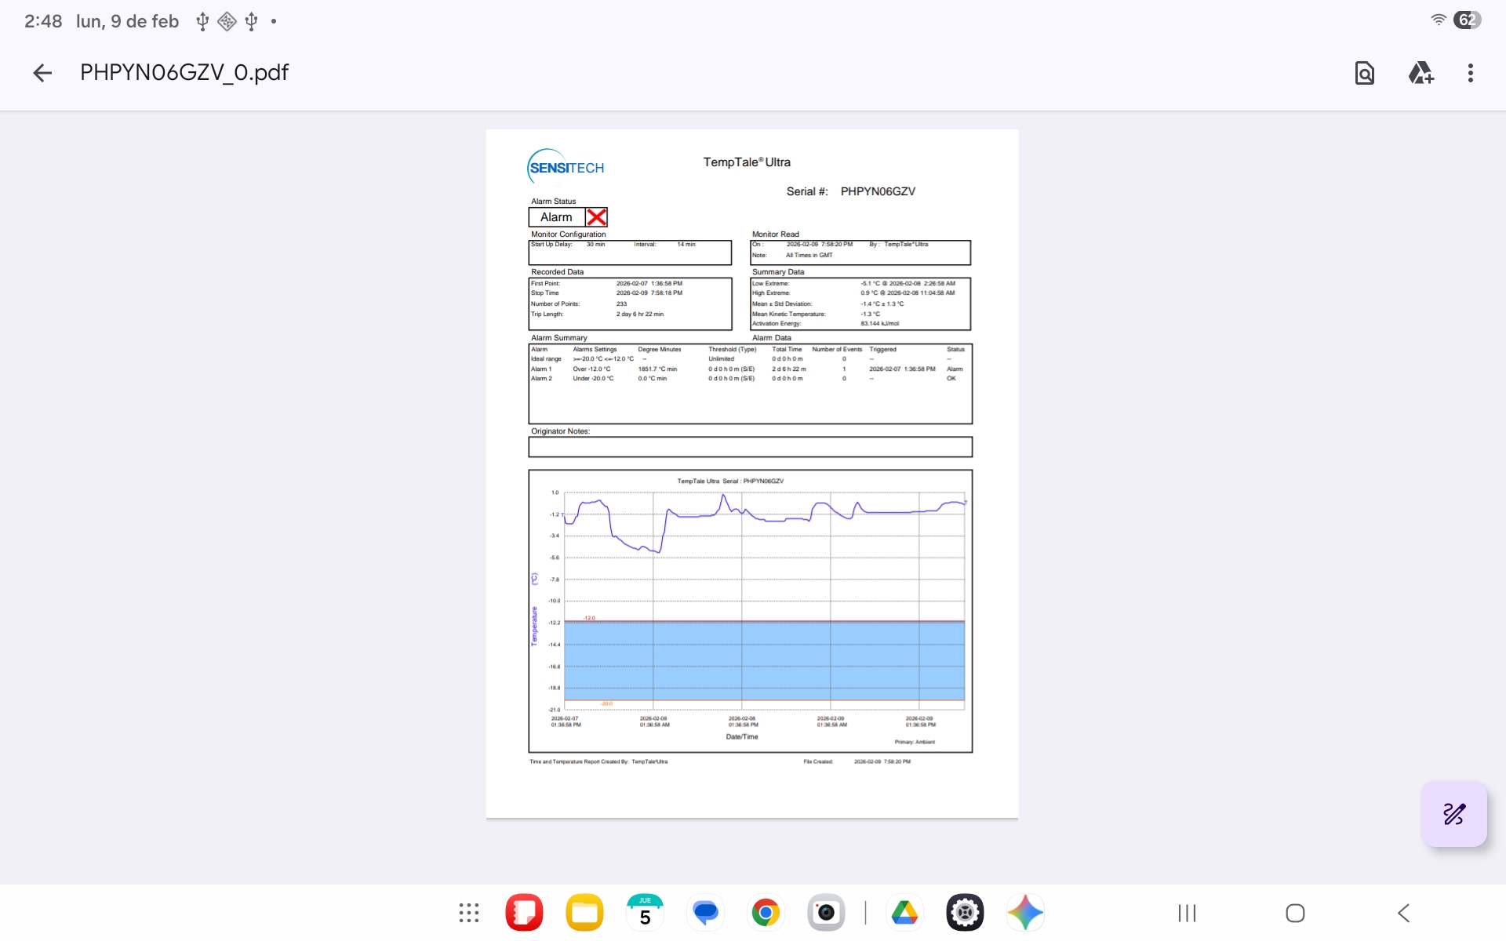Tap the recent apps navigation button

click(1187, 913)
